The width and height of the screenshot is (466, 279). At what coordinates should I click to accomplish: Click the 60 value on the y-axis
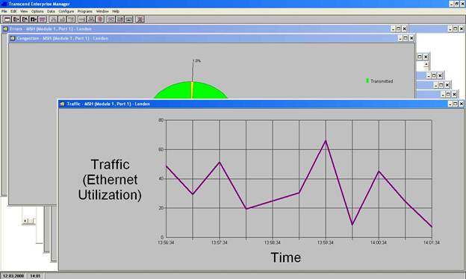[x=161, y=149]
